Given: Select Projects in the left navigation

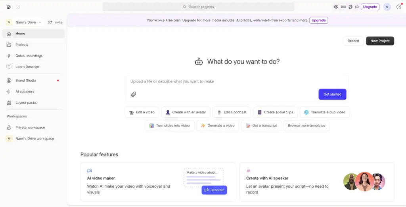Looking at the screenshot, I should click(x=22, y=45).
